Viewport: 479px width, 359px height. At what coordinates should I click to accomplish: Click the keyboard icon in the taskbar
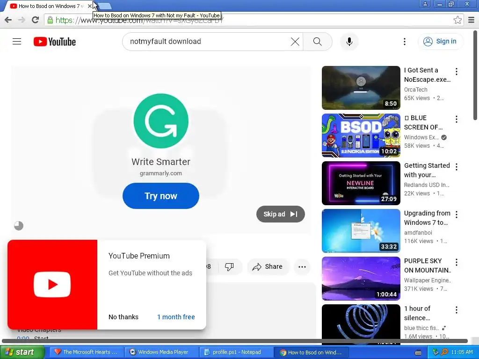(418, 352)
